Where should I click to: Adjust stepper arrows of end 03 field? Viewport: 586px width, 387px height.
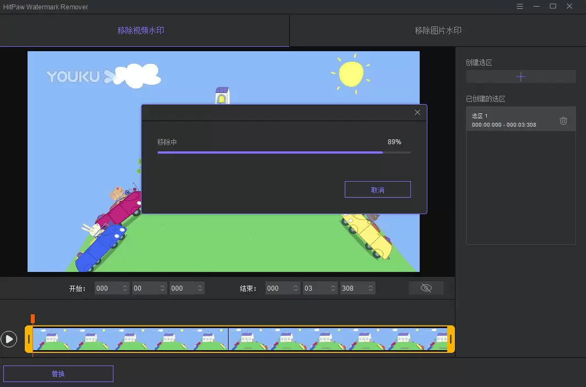pyautogui.click(x=333, y=288)
